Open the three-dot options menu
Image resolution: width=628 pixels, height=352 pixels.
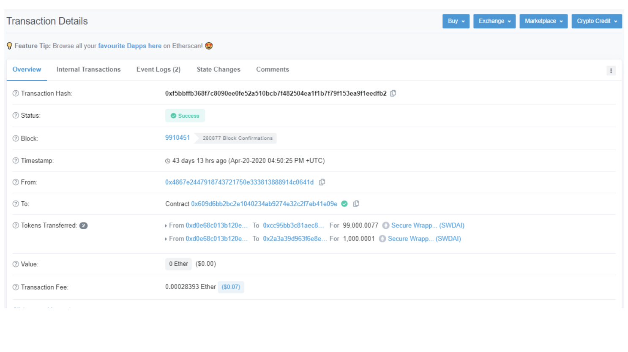click(x=611, y=71)
